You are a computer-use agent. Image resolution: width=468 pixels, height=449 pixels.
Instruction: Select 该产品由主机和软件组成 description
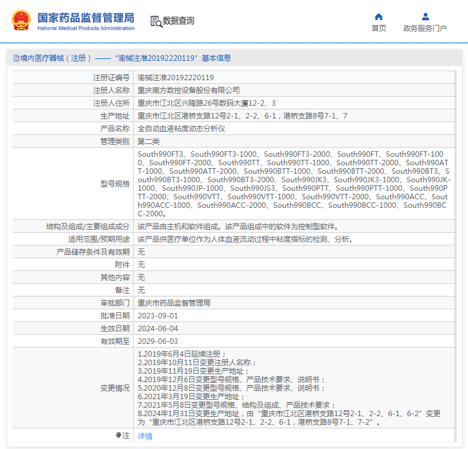coord(238,227)
